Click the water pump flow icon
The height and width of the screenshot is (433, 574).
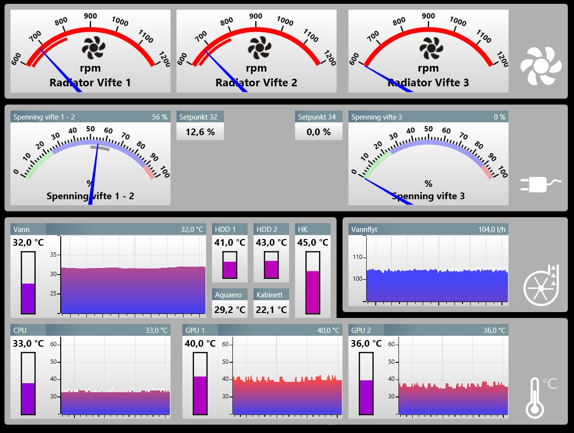[541, 285]
